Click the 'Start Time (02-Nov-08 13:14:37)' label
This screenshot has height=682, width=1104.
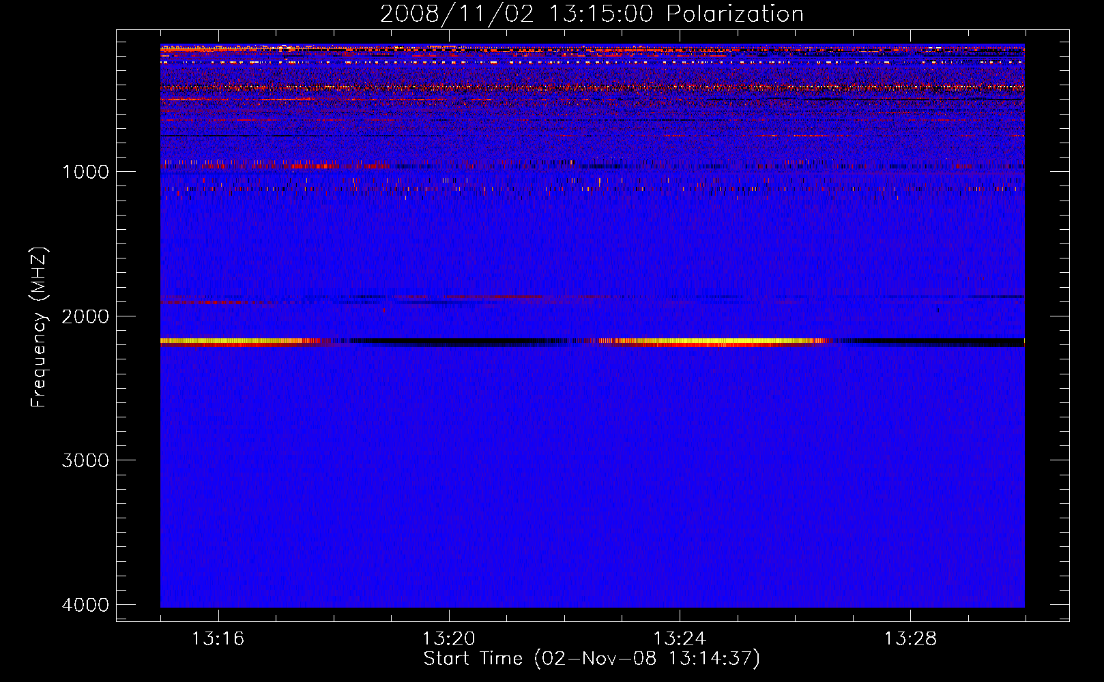tap(592, 659)
